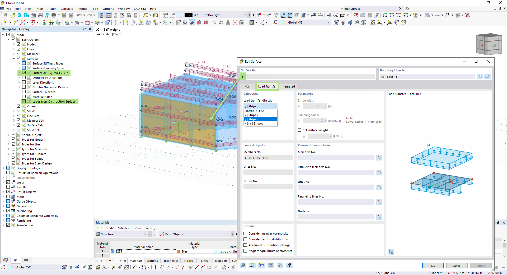The image size is (507, 275).
Task: Select the Surface No. field showing 3
Action: (307, 77)
